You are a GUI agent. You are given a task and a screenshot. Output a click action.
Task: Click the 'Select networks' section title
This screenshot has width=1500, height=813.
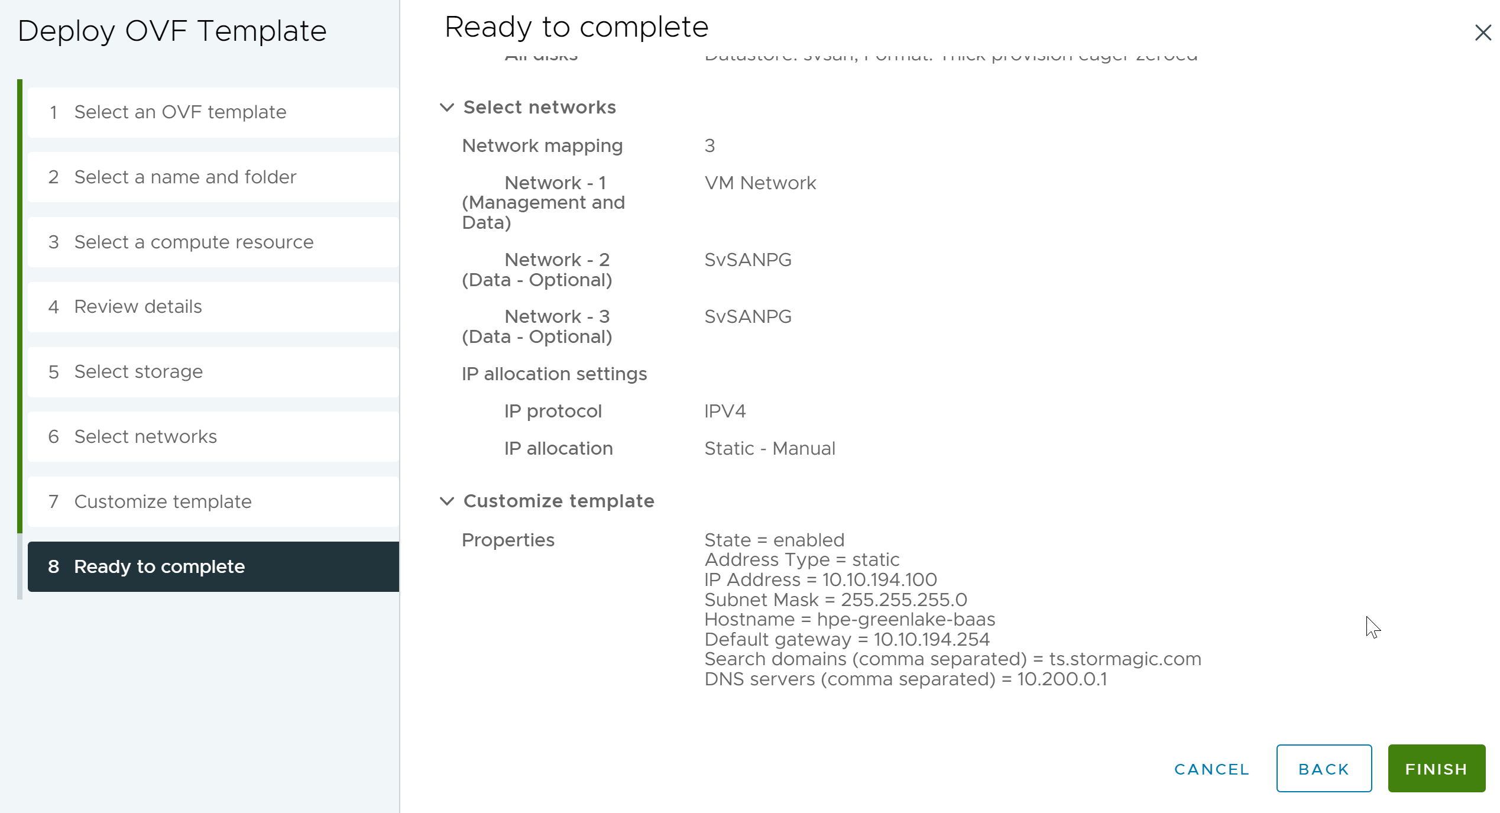coord(540,108)
